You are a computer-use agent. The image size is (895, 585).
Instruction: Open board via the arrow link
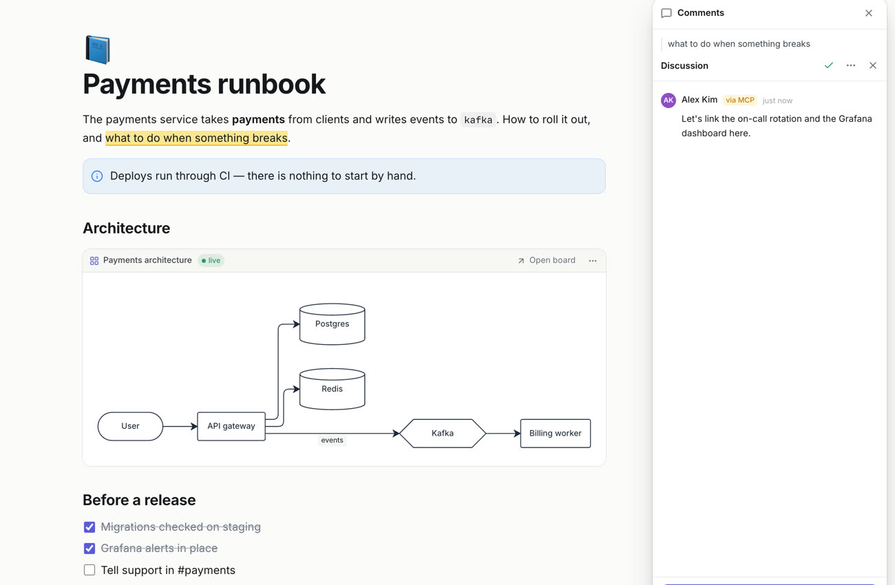tap(547, 260)
